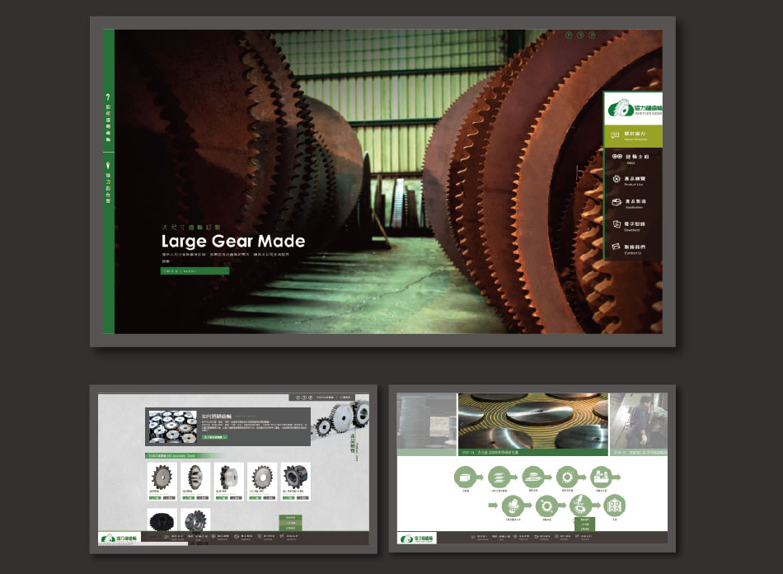783x574 pixels.
Task: Click the green button under the first sprocket card
Action: [155, 498]
